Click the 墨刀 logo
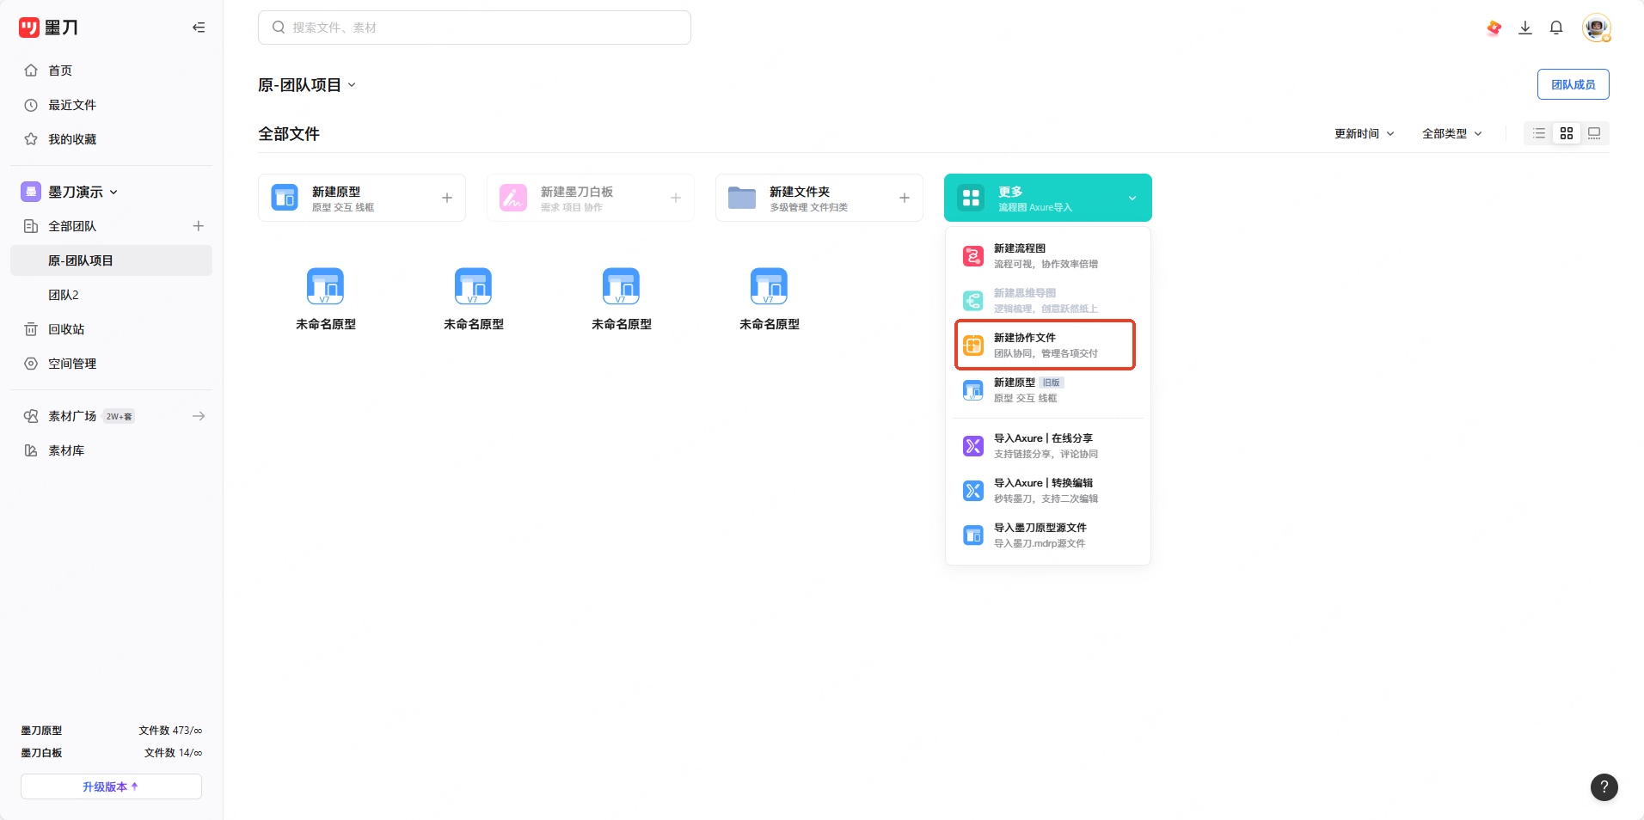1644x820 pixels. click(x=48, y=28)
